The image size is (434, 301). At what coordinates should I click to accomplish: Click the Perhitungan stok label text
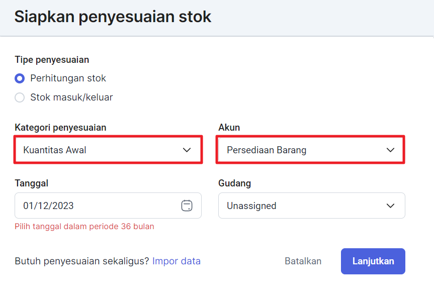click(x=68, y=78)
